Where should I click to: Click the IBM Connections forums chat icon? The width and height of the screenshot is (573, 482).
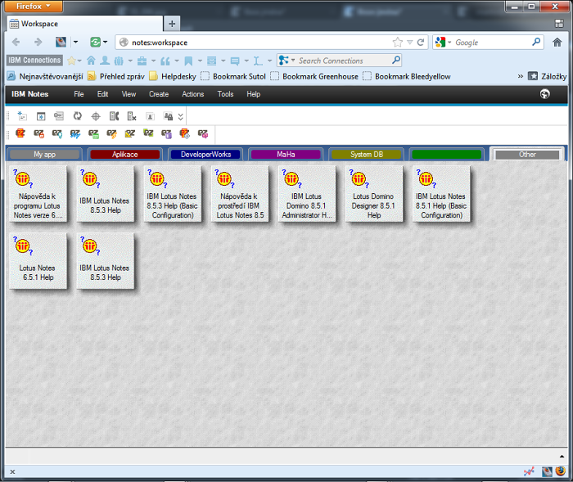(x=235, y=61)
